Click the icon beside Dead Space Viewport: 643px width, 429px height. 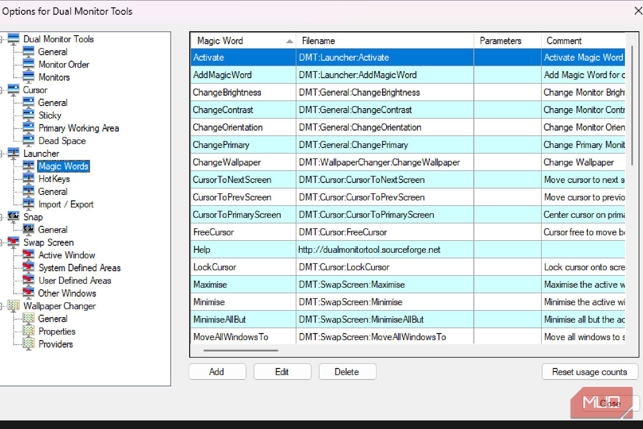[x=28, y=141]
